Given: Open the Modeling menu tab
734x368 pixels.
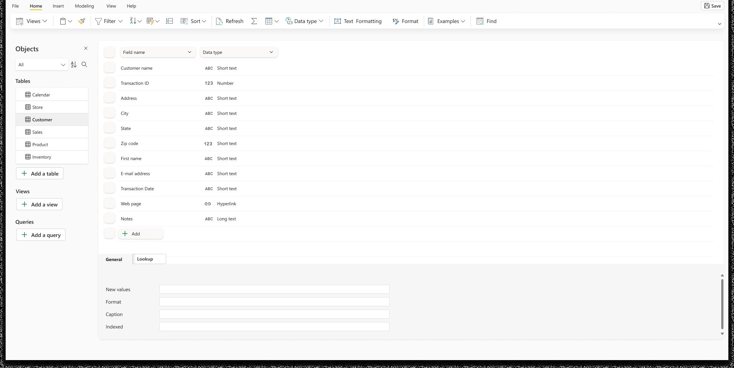Looking at the screenshot, I should tap(84, 6).
